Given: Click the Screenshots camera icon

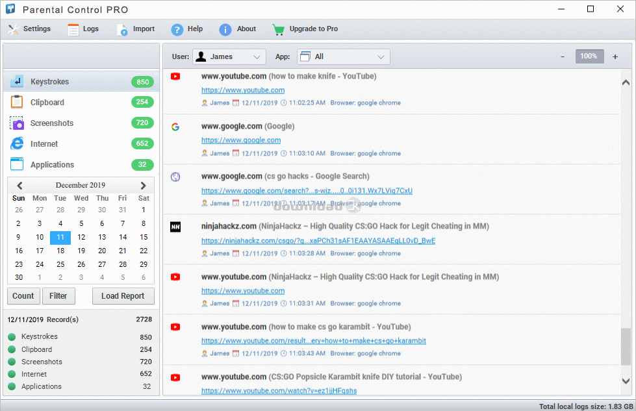Looking at the screenshot, I should [x=17, y=123].
